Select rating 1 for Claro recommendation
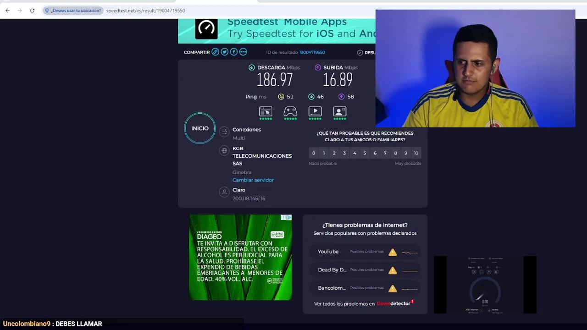The width and height of the screenshot is (587, 330). [x=324, y=153]
